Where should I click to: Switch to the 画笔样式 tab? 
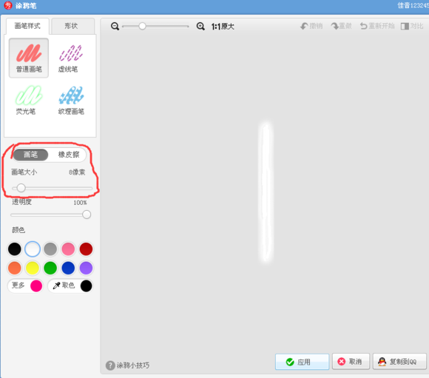27,26
